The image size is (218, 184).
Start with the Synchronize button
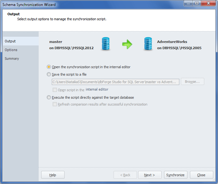(176, 175)
